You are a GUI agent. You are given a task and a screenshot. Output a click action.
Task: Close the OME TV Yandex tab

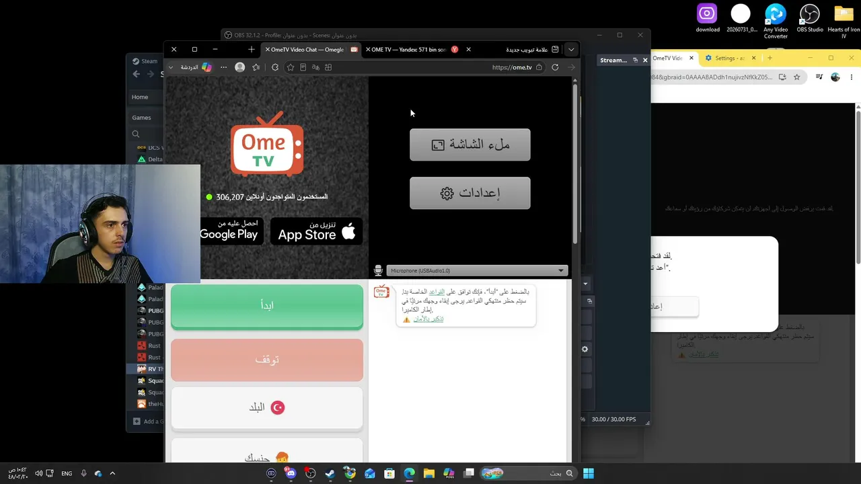pos(468,49)
